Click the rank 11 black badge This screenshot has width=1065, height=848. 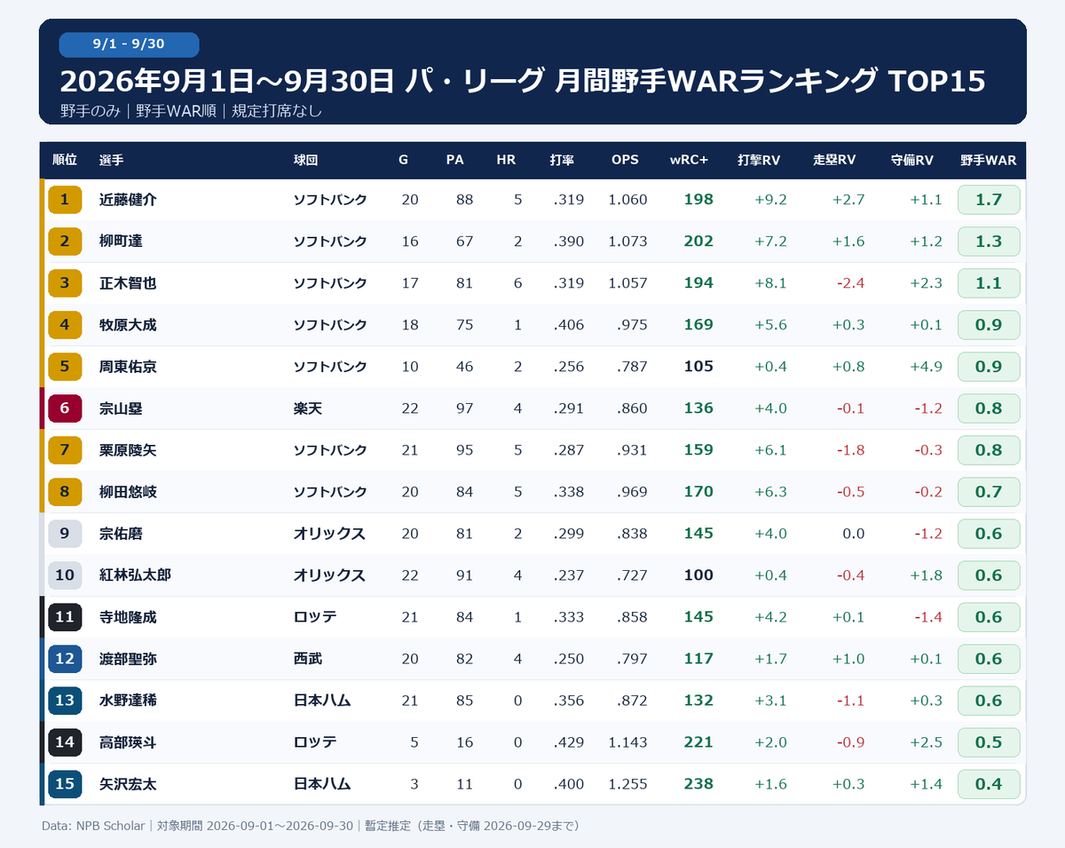(65, 617)
